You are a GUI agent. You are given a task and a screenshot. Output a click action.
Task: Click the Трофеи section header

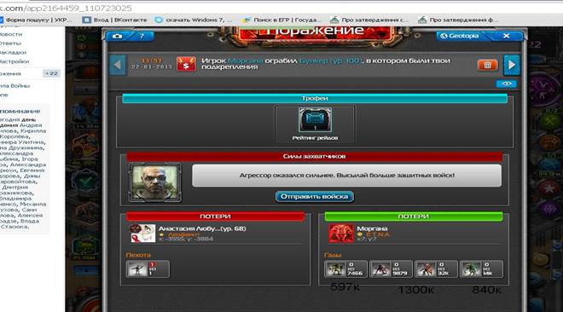pos(315,98)
